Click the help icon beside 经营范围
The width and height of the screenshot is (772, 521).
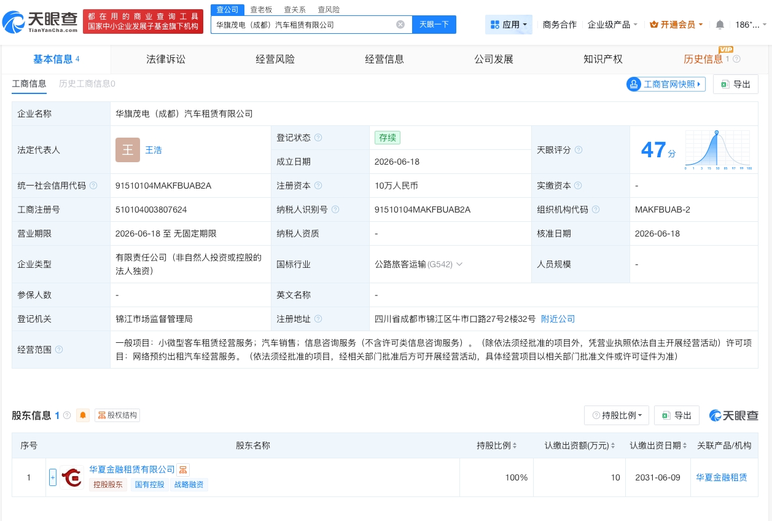point(59,349)
